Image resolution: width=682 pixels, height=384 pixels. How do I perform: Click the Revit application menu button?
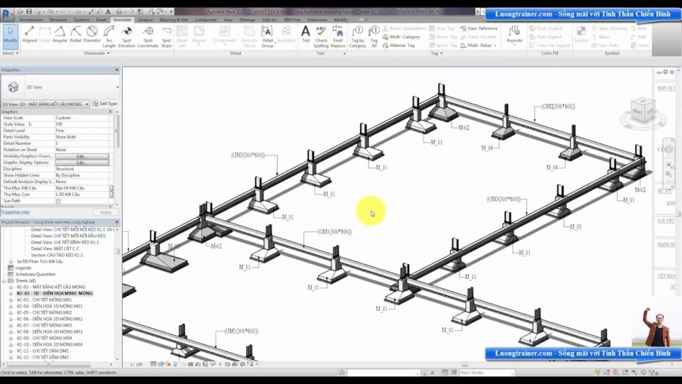click(7, 14)
